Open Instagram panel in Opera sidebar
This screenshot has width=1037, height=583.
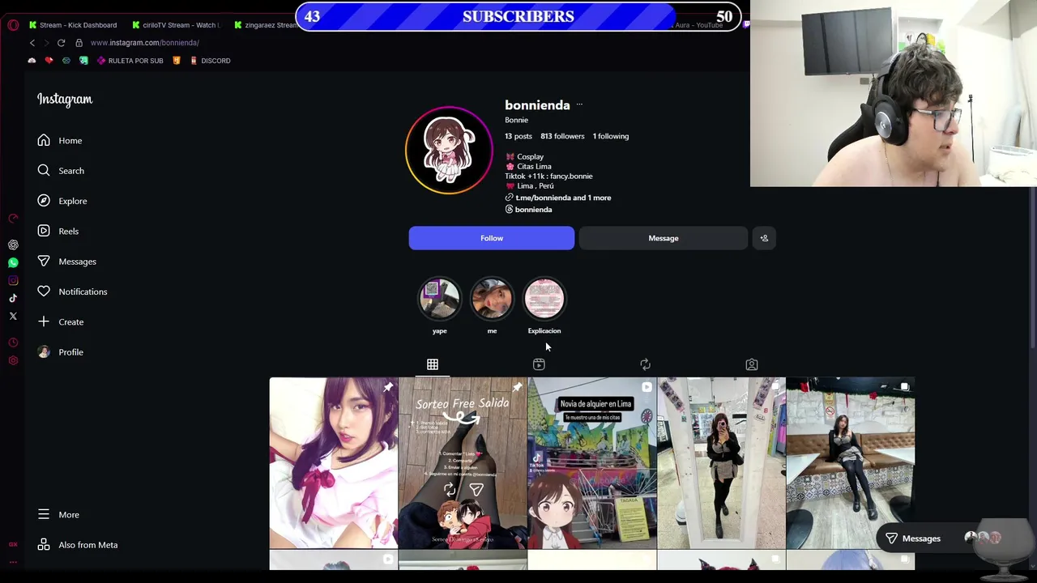pyautogui.click(x=13, y=280)
